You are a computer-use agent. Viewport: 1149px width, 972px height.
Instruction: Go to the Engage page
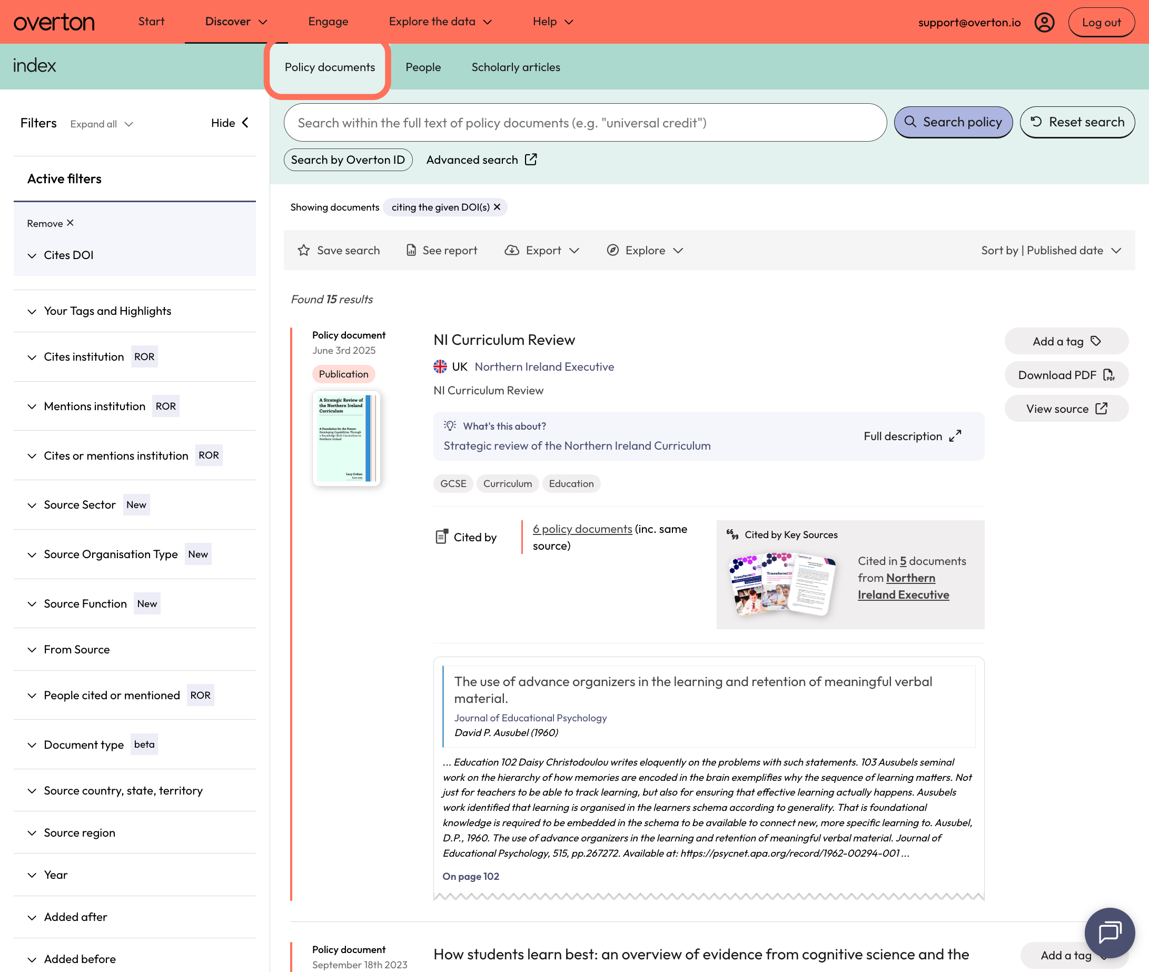[x=328, y=22]
